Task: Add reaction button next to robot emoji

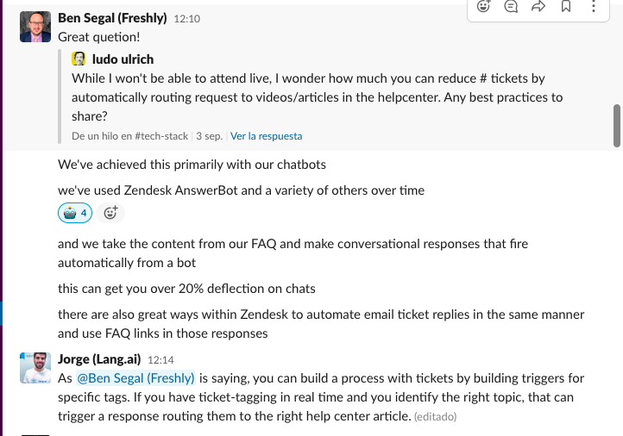Action: point(110,213)
